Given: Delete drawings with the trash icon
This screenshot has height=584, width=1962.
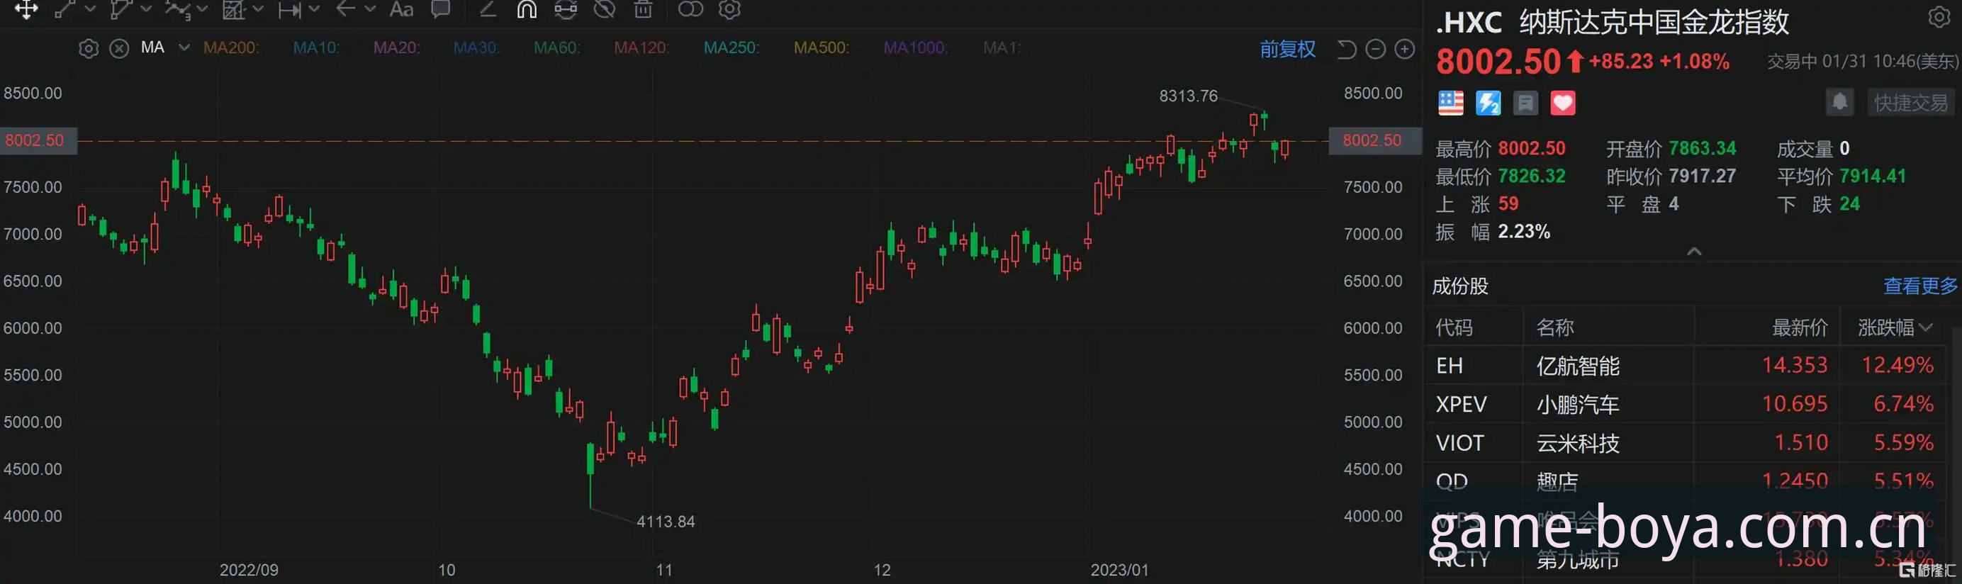Looking at the screenshot, I should pyautogui.click(x=644, y=9).
